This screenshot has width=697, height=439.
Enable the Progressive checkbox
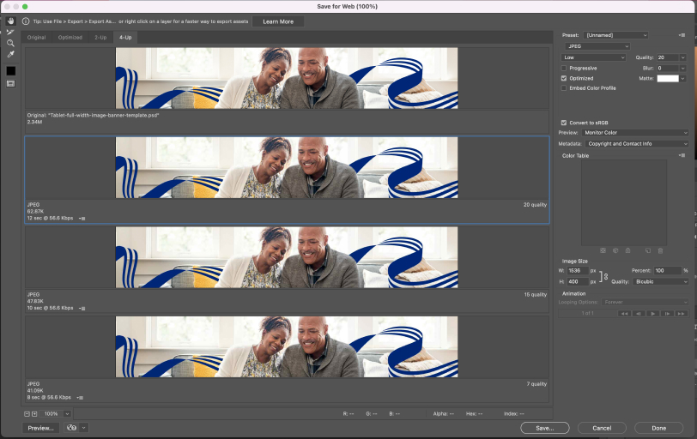[x=564, y=69]
